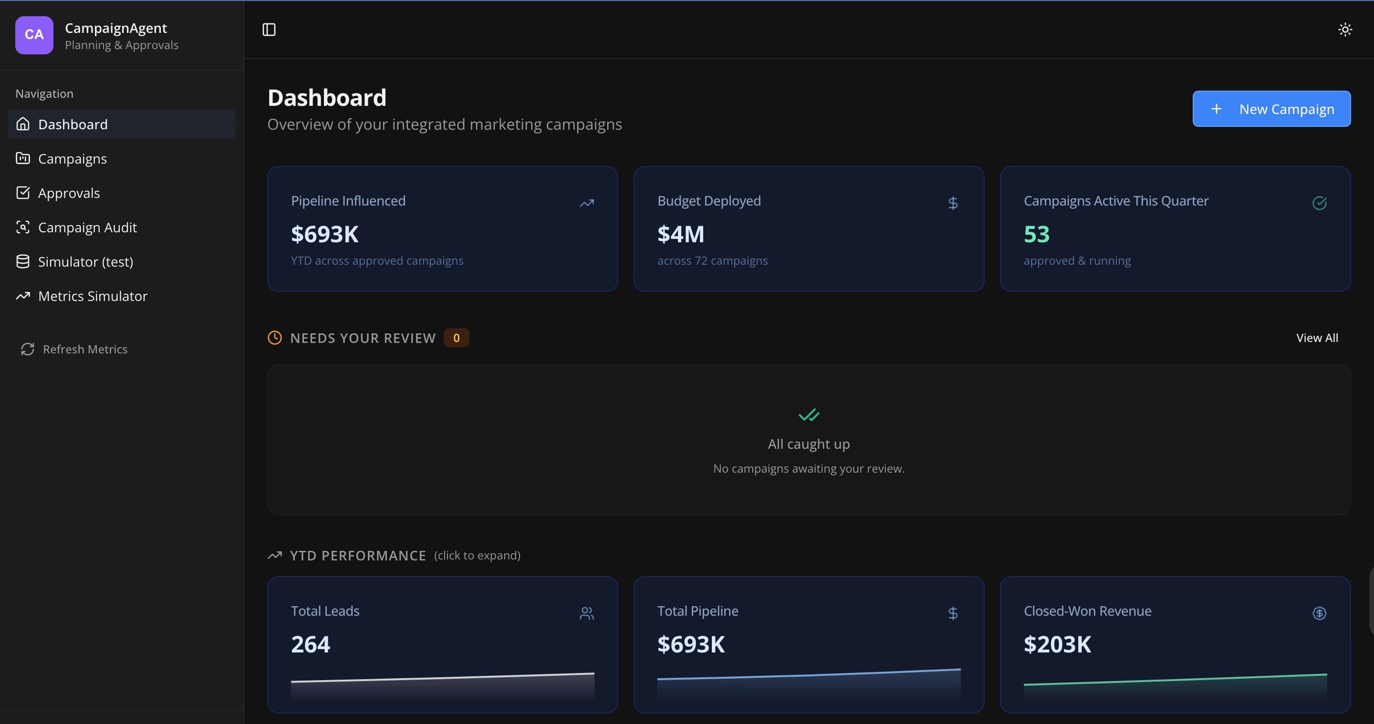
Task: Click the trending arrow icon on Pipeline Influenced
Action: (x=587, y=203)
